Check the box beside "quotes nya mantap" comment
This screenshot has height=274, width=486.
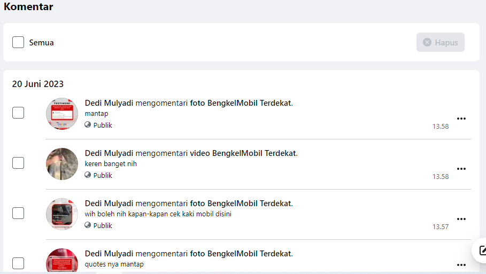coord(18,263)
